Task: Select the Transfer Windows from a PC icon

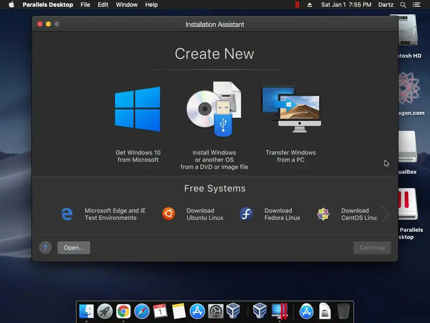Action: click(291, 109)
